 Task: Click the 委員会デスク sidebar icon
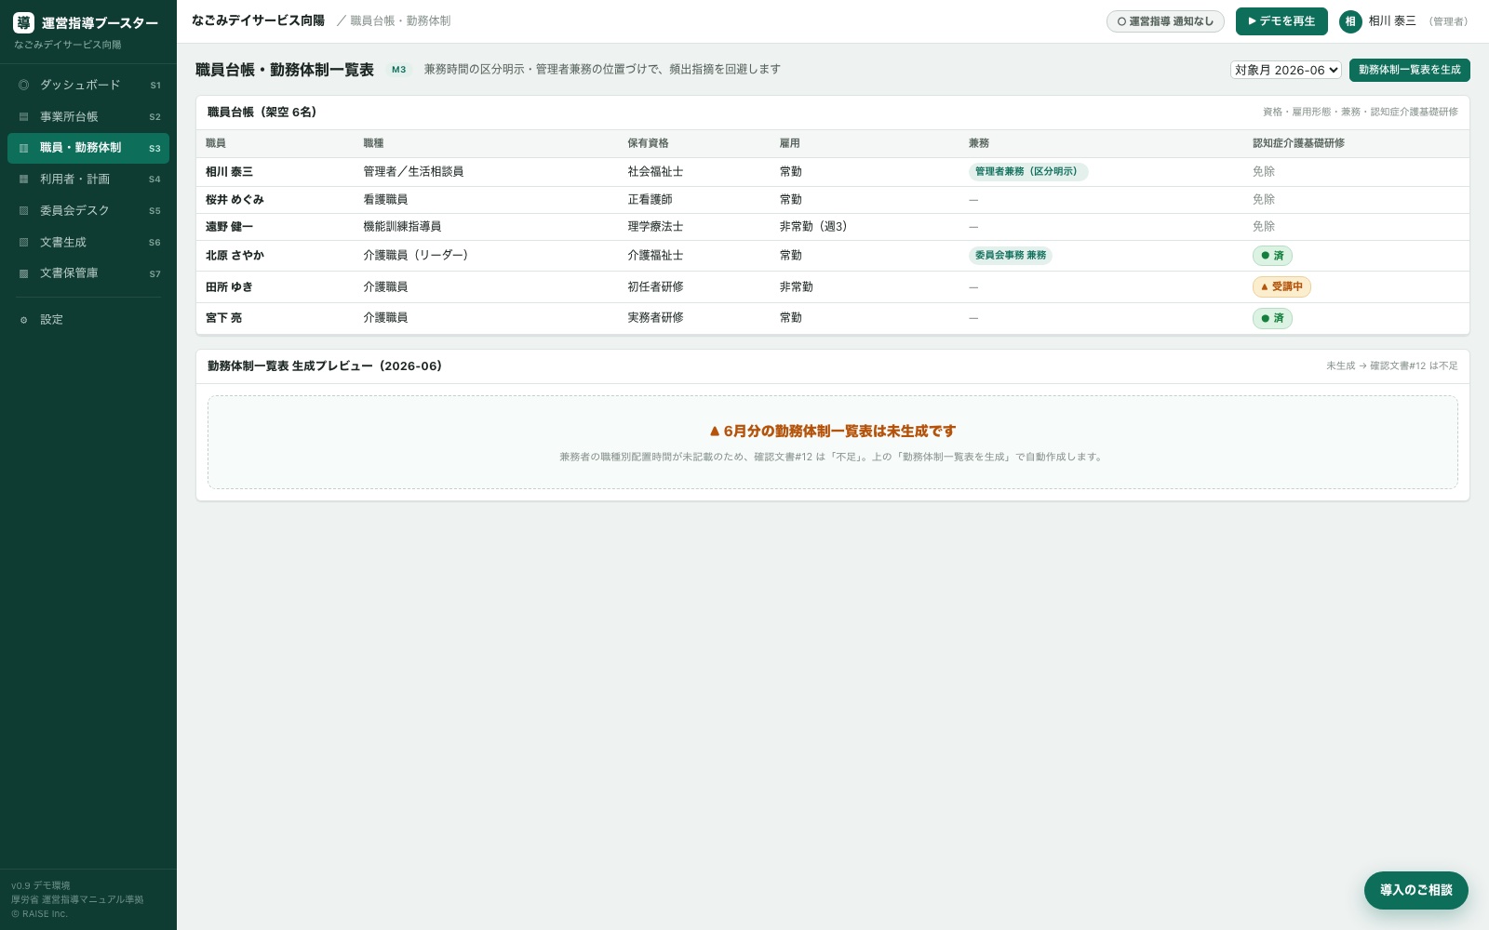[x=24, y=211]
